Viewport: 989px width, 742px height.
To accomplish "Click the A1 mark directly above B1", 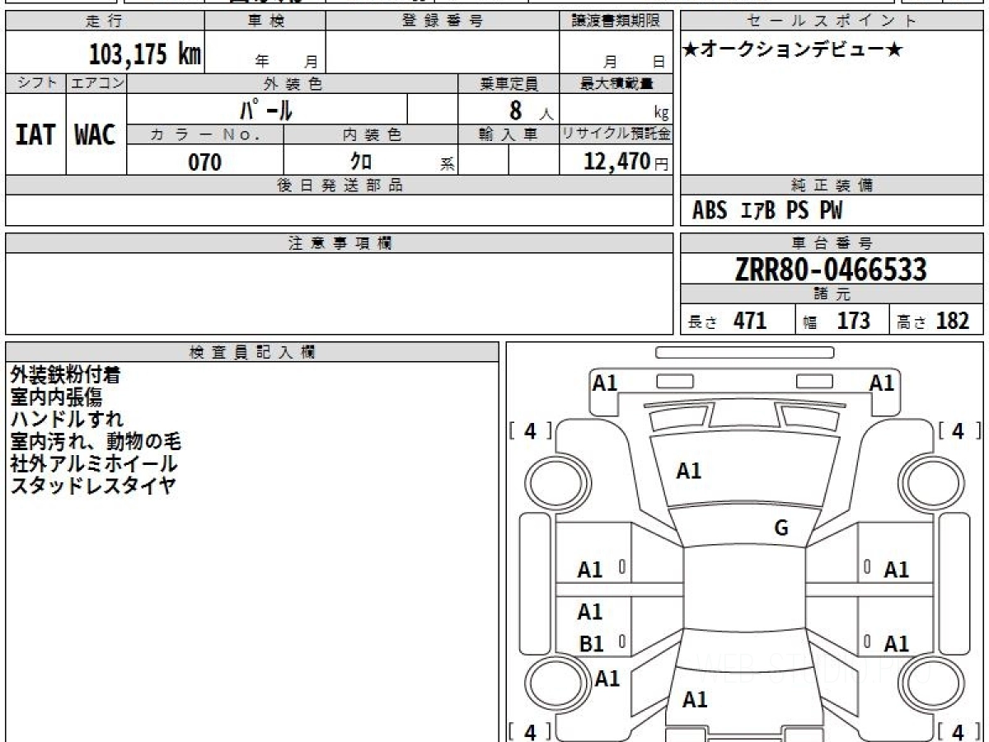I will click(590, 612).
